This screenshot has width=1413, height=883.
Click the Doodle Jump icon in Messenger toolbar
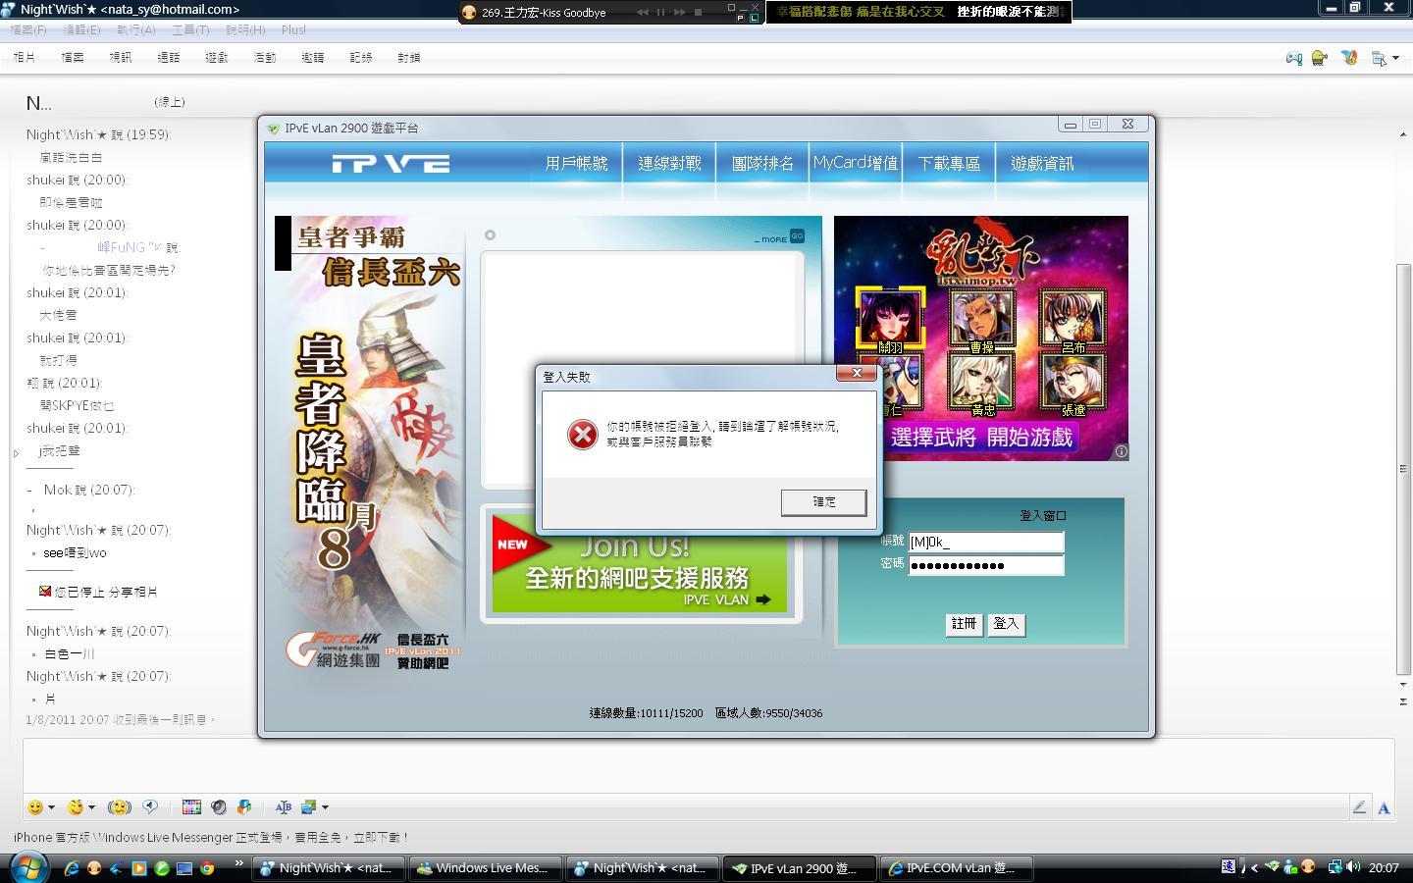point(1320,58)
